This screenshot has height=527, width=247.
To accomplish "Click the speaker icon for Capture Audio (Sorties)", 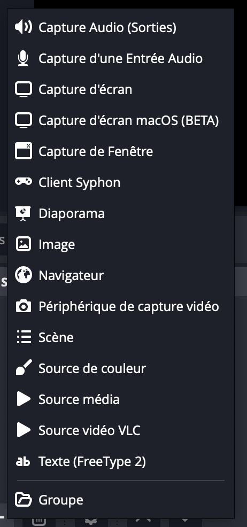I will 24,27.
